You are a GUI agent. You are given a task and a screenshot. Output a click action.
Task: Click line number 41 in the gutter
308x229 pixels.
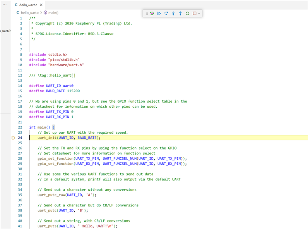(20, 226)
